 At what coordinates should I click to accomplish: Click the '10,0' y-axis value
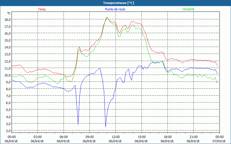coord(8,75)
